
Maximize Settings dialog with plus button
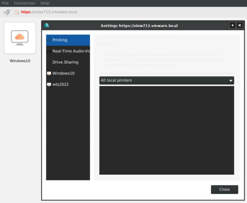pyautogui.click(x=232, y=26)
